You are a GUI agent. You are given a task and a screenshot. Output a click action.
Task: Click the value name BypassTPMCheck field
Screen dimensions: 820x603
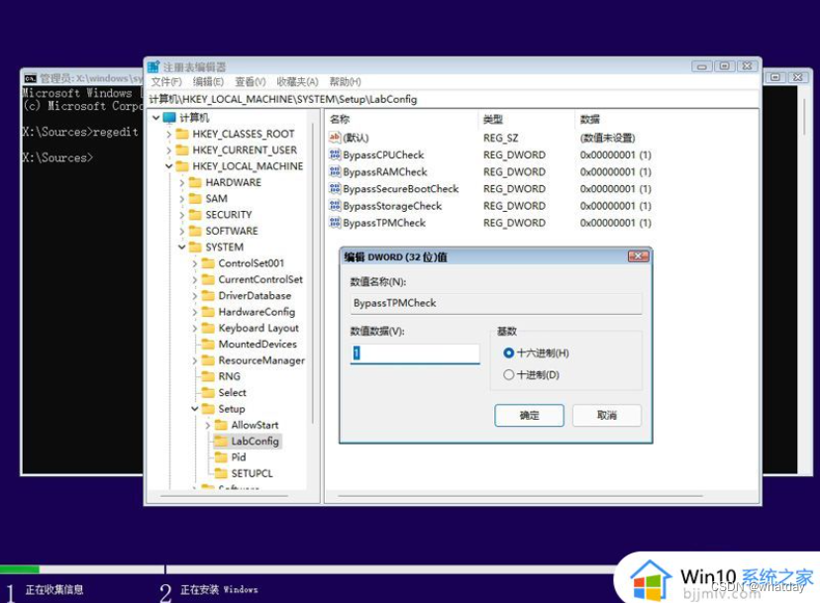click(496, 303)
